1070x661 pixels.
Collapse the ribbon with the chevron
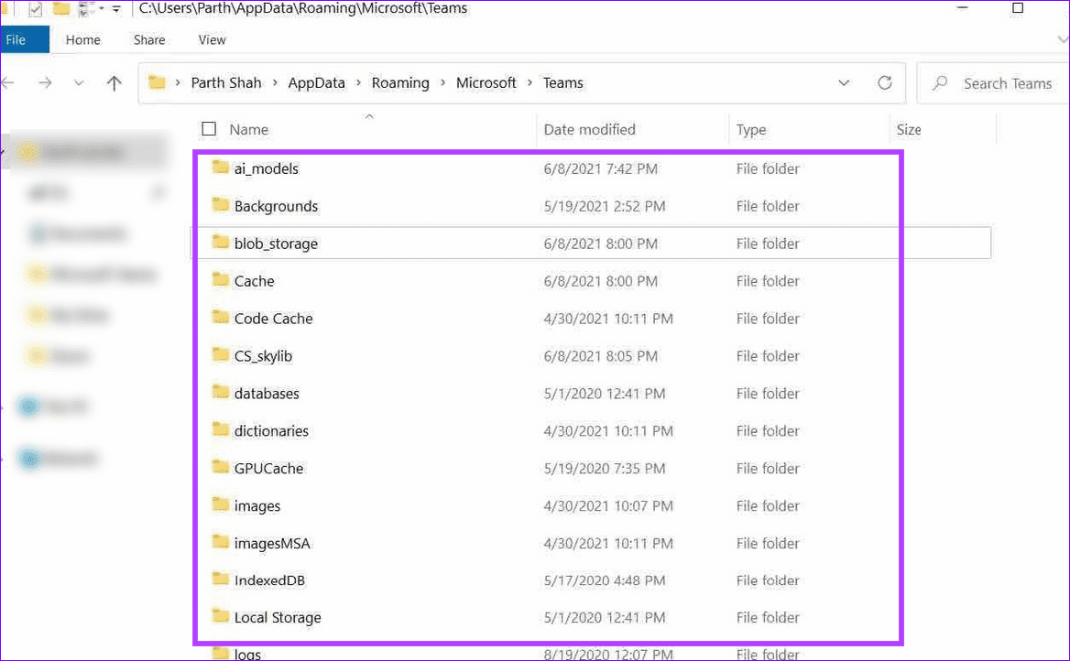1063,39
